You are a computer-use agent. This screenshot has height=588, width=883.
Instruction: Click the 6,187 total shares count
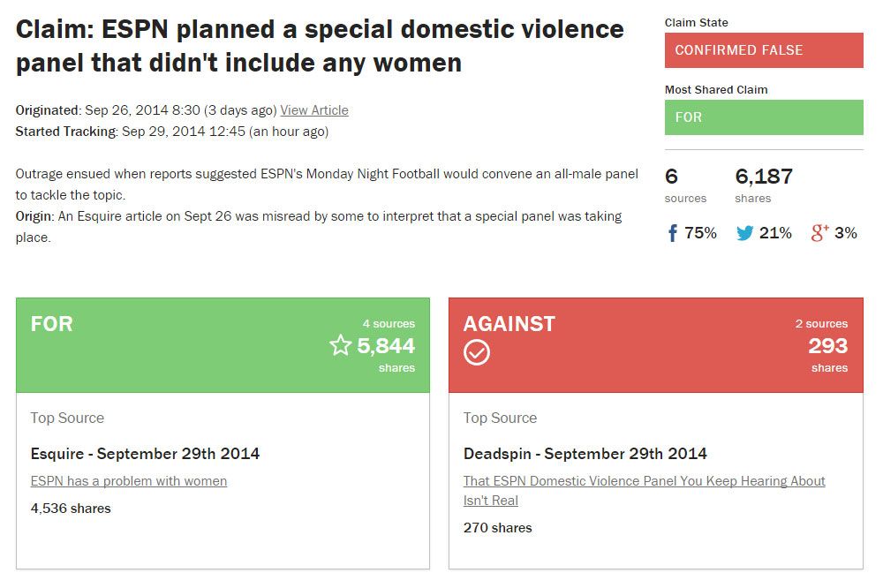(x=765, y=176)
